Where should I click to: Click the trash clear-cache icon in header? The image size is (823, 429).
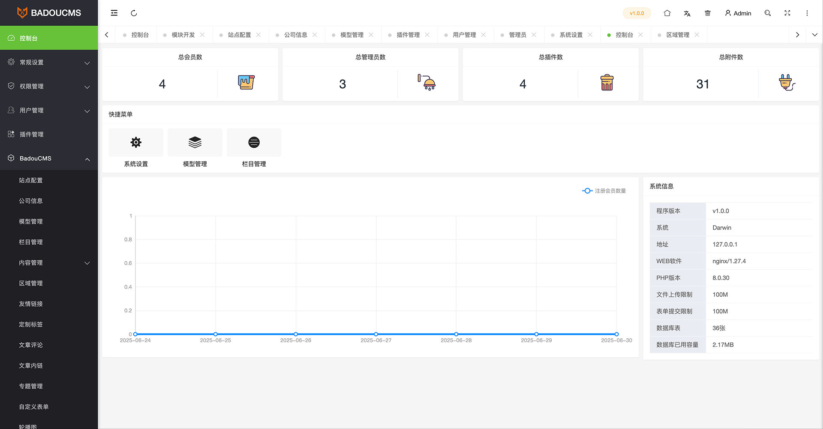(x=708, y=13)
